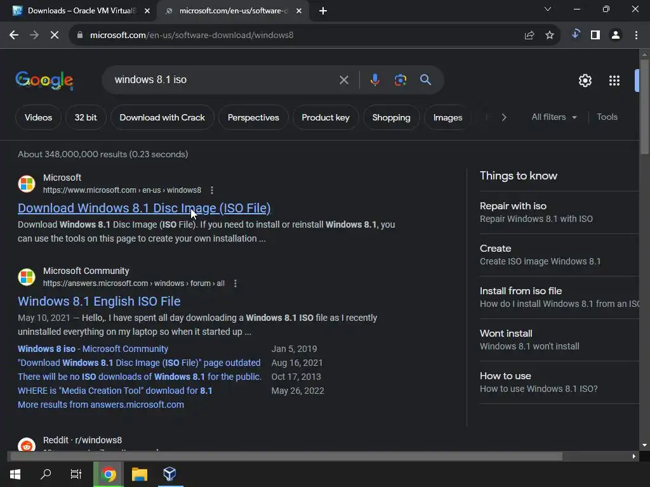The height and width of the screenshot is (487, 650).
Task: Share this page icon in address bar
Action: (529, 36)
